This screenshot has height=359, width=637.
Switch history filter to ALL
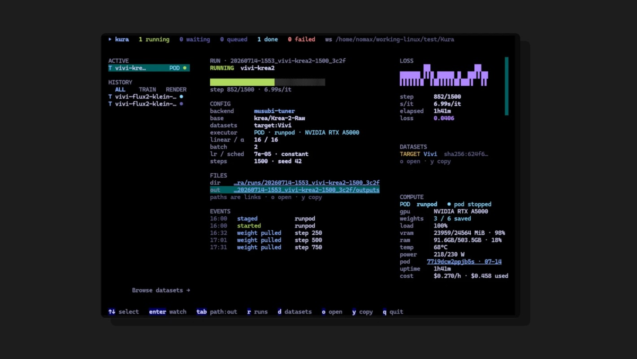(120, 90)
